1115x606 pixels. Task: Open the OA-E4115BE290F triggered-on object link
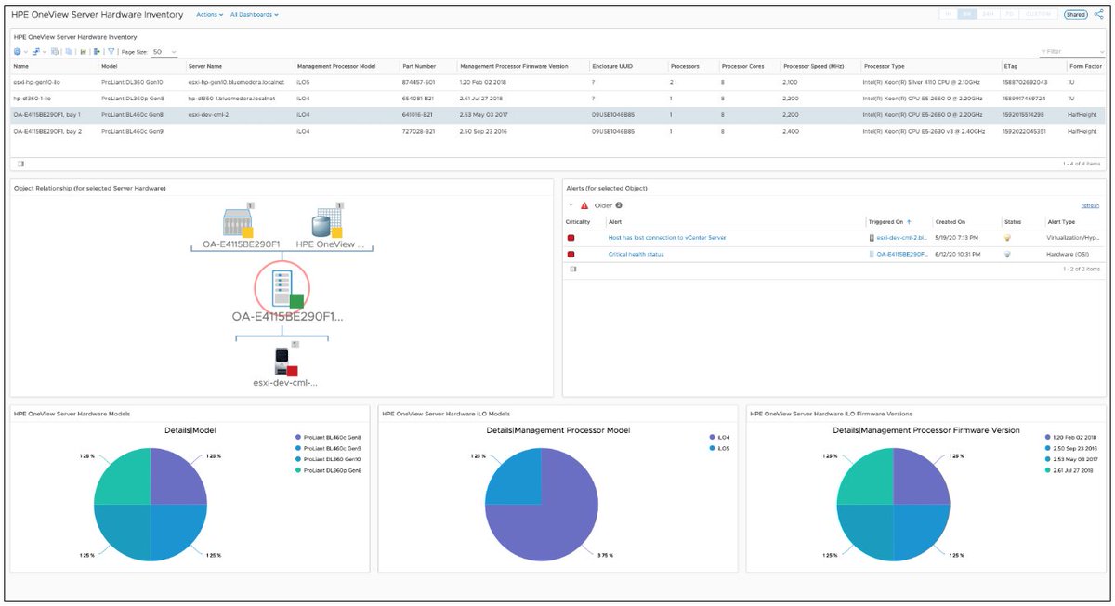902,254
